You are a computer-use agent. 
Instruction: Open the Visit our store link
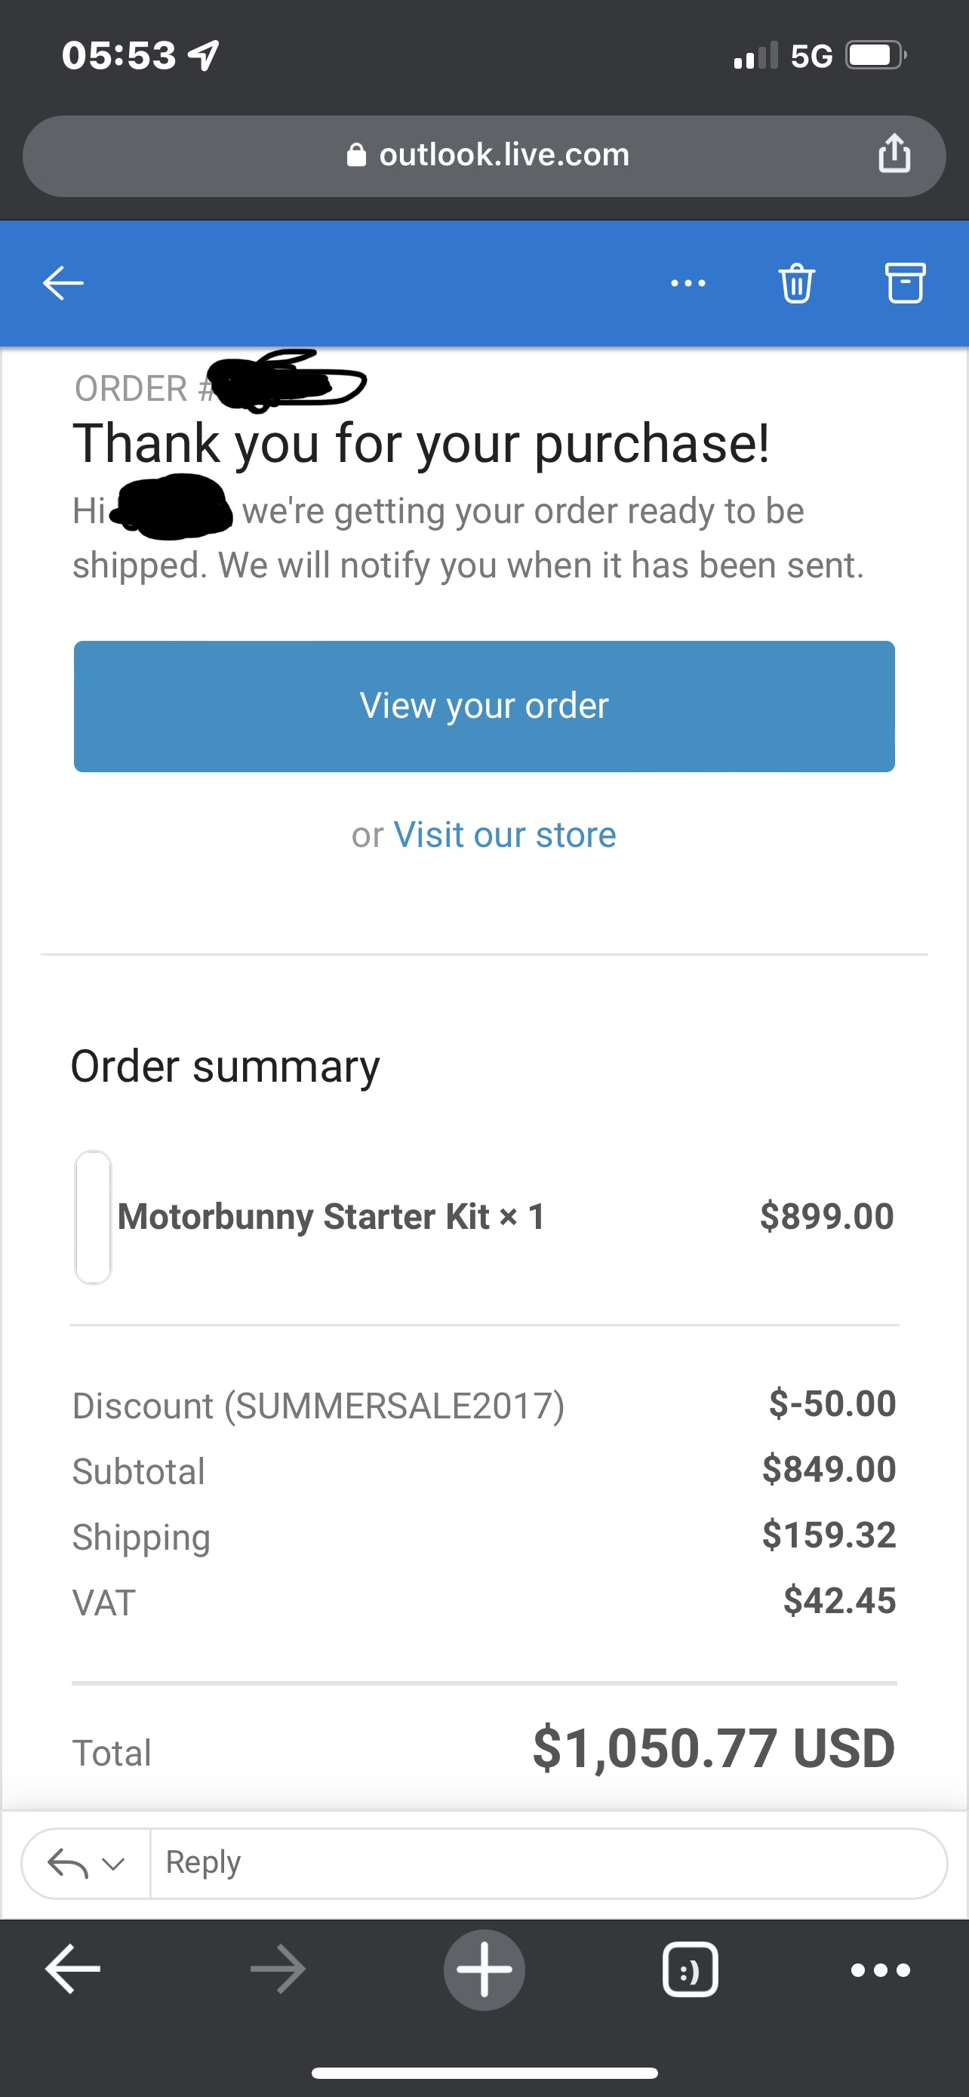pos(504,834)
